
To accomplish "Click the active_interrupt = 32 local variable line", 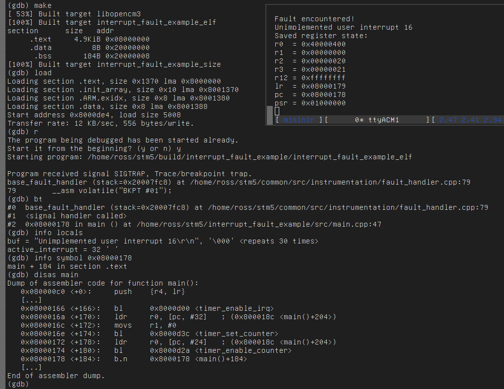I will click(57, 249).
